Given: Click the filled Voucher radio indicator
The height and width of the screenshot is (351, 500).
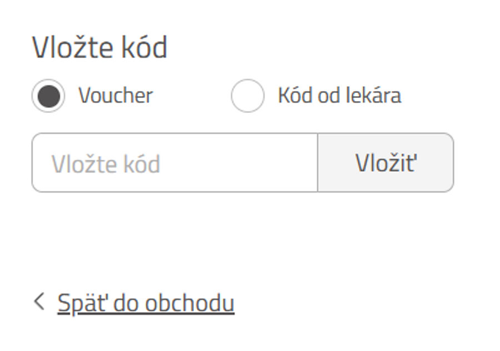Looking at the screenshot, I should coord(47,95).
